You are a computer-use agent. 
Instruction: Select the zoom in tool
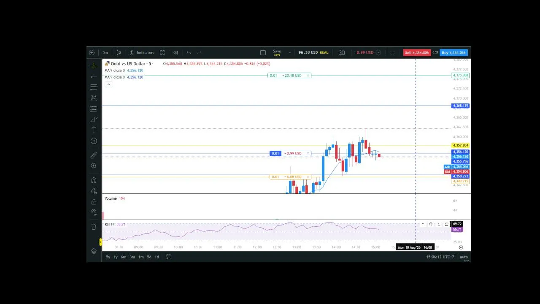coord(94,166)
